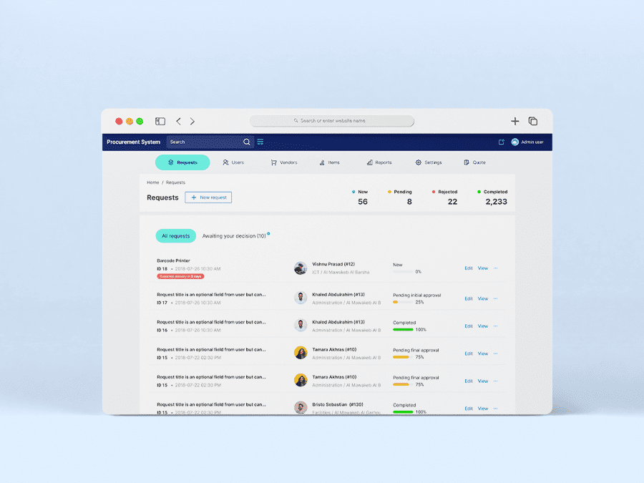Open more options for Bristo Sebastian row

(496, 409)
